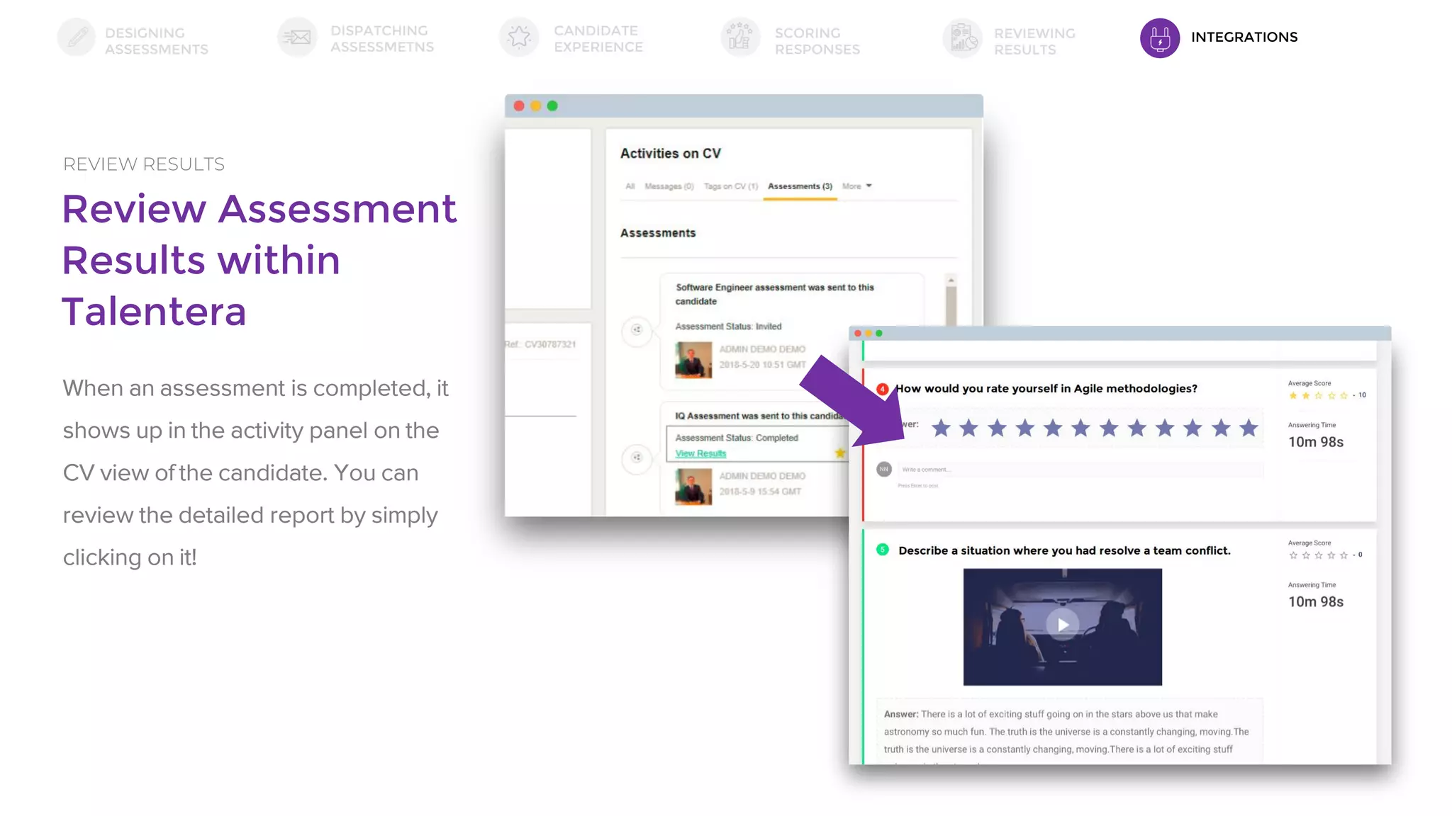Select the All tab in Activities on CV
The image size is (1452, 816).
[x=630, y=186]
